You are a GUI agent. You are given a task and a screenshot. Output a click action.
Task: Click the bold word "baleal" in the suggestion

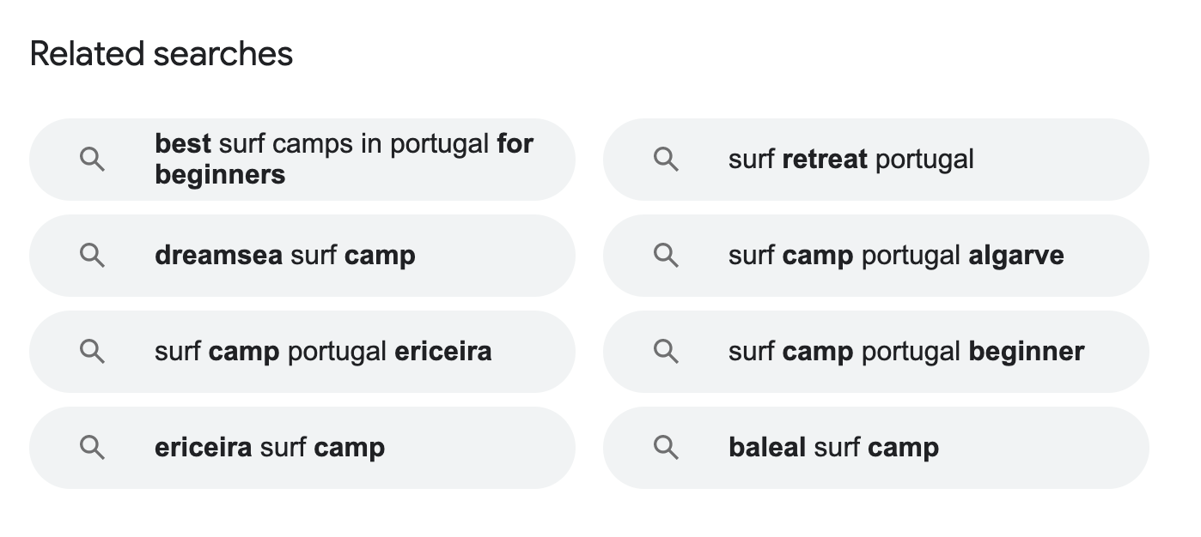coord(767,448)
